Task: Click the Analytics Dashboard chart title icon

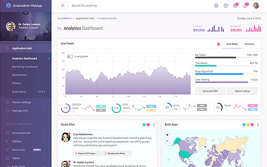Action: [60, 29]
